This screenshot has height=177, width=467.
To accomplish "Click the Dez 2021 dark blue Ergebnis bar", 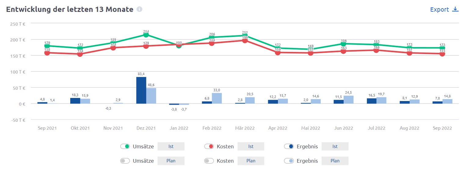I will pos(141,90).
